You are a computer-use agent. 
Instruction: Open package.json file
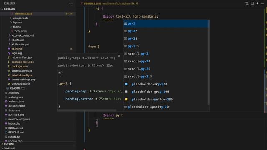[x=20, y=66]
